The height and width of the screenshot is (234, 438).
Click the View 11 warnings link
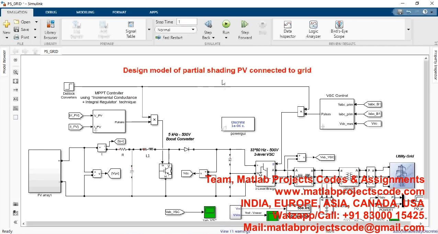[x=235, y=231]
